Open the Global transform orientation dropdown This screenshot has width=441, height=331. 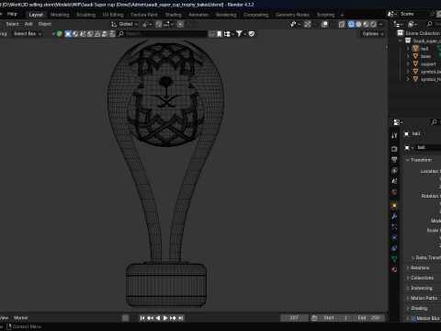point(124,24)
